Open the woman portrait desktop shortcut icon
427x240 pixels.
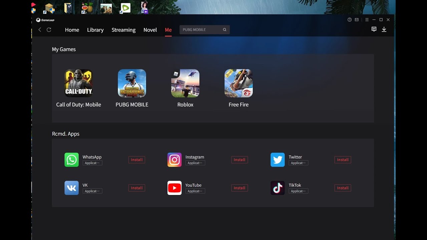tap(144, 8)
